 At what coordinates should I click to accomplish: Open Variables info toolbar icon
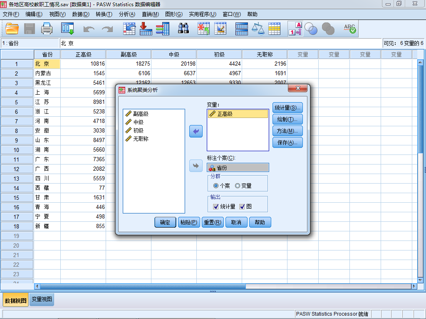[x=163, y=29]
